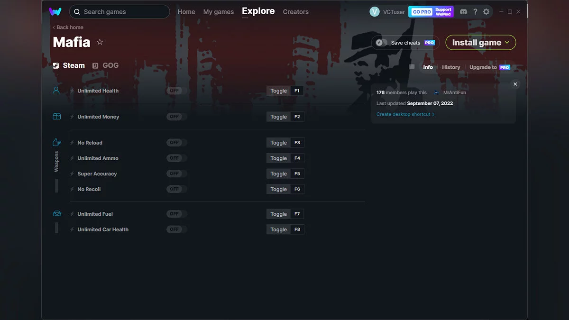
Task: Toggle Unlimited Health switch on
Action: 176,91
